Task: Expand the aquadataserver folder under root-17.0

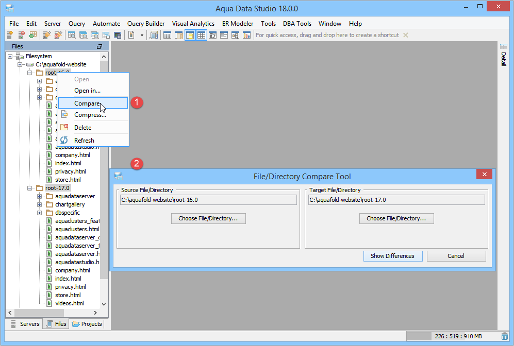Action: tap(39, 196)
